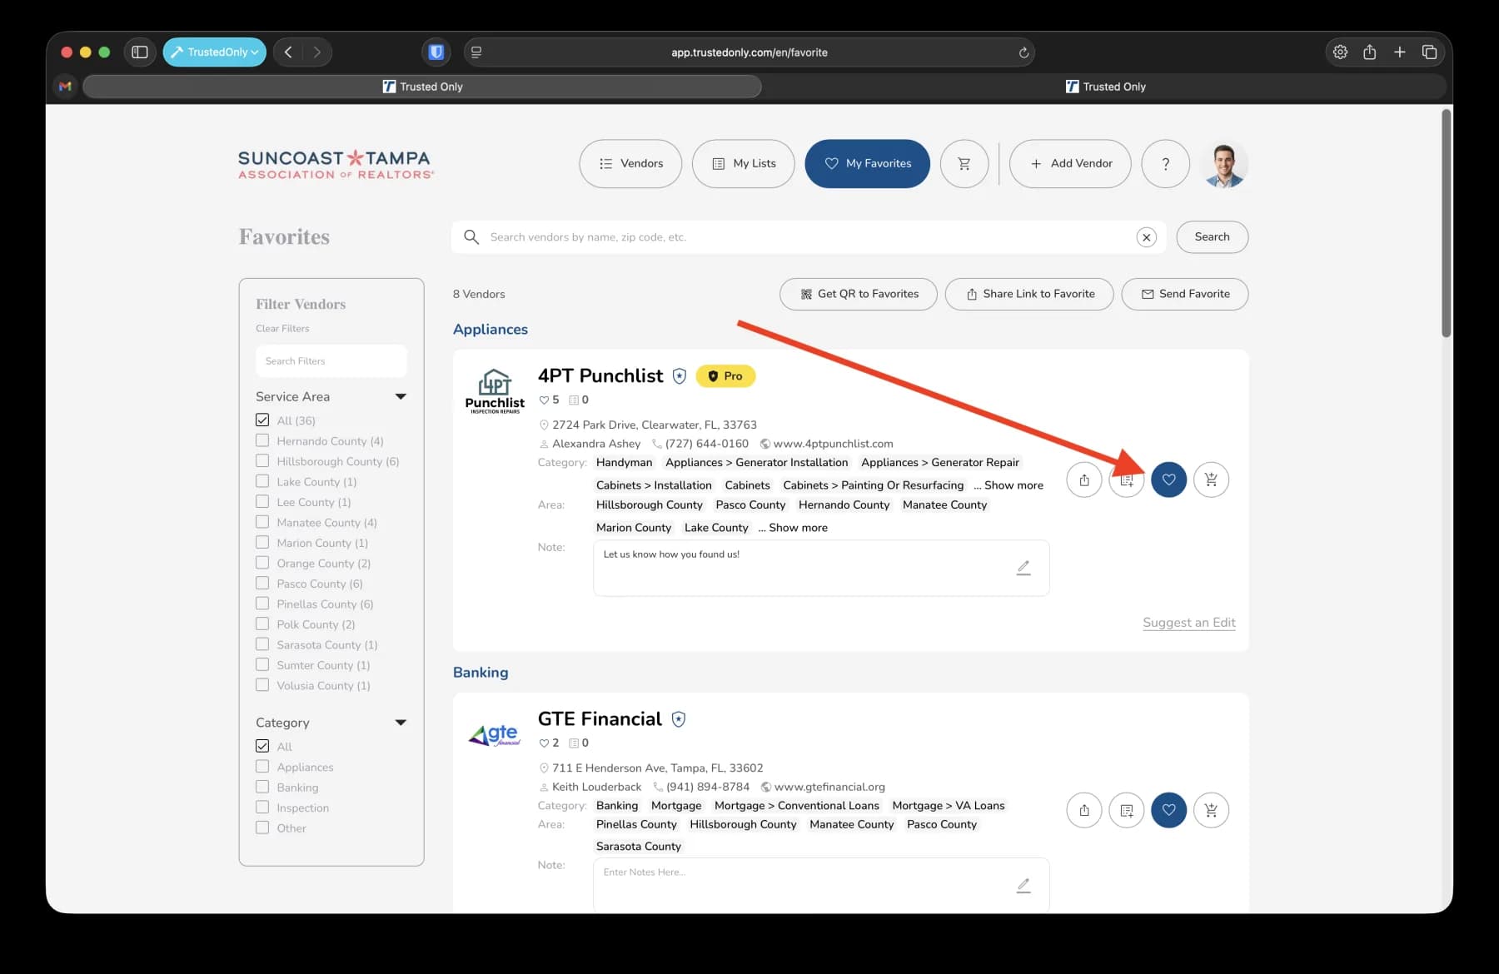The width and height of the screenshot is (1499, 974).
Task: Open the help question mark button
Action: point(1165,164)
